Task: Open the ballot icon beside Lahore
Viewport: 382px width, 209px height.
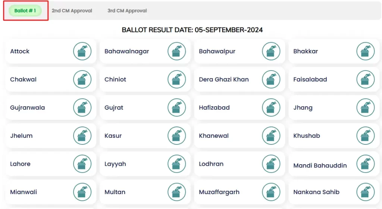Action: [x=82, y=164]
